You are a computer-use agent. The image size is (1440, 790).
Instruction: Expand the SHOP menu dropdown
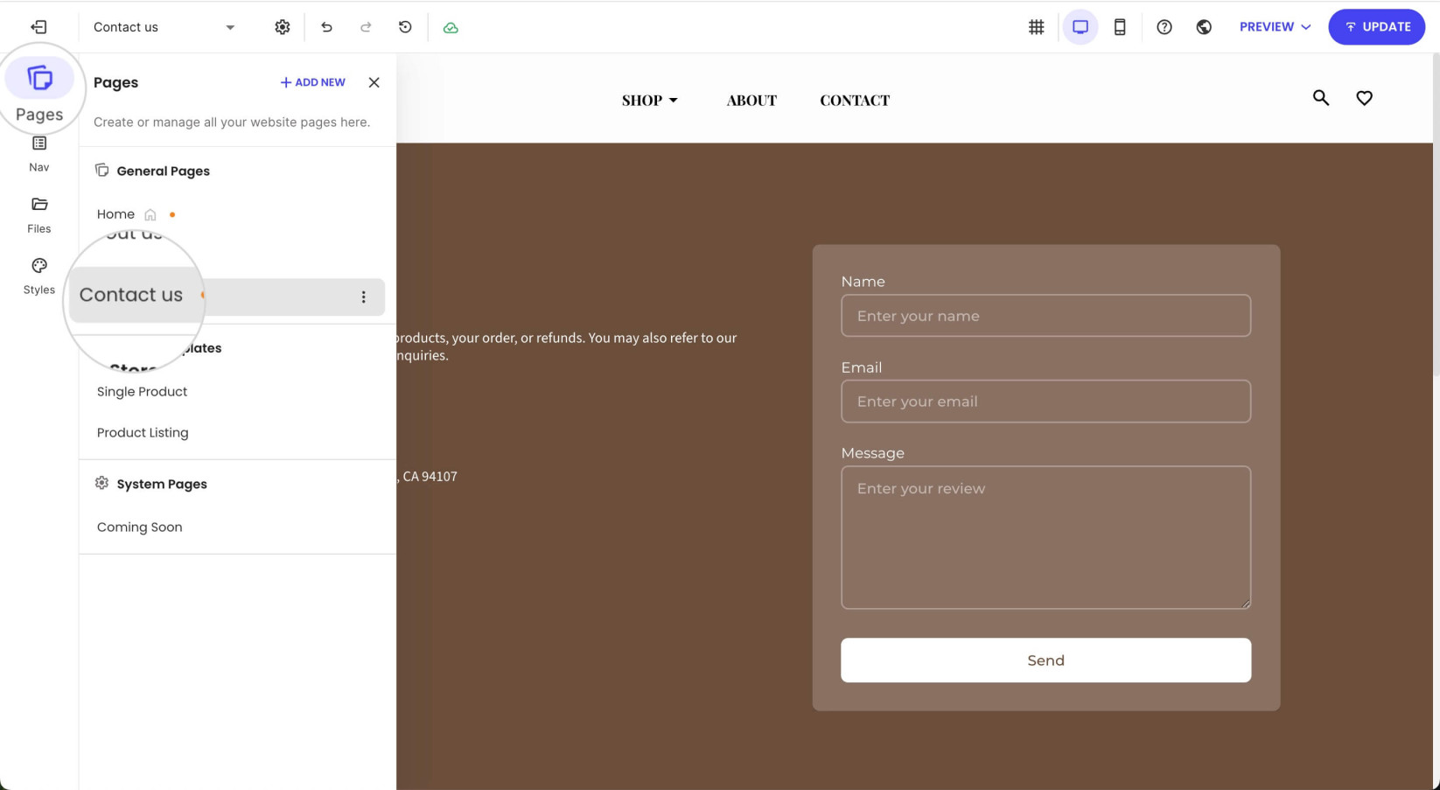tap(649, 101)
